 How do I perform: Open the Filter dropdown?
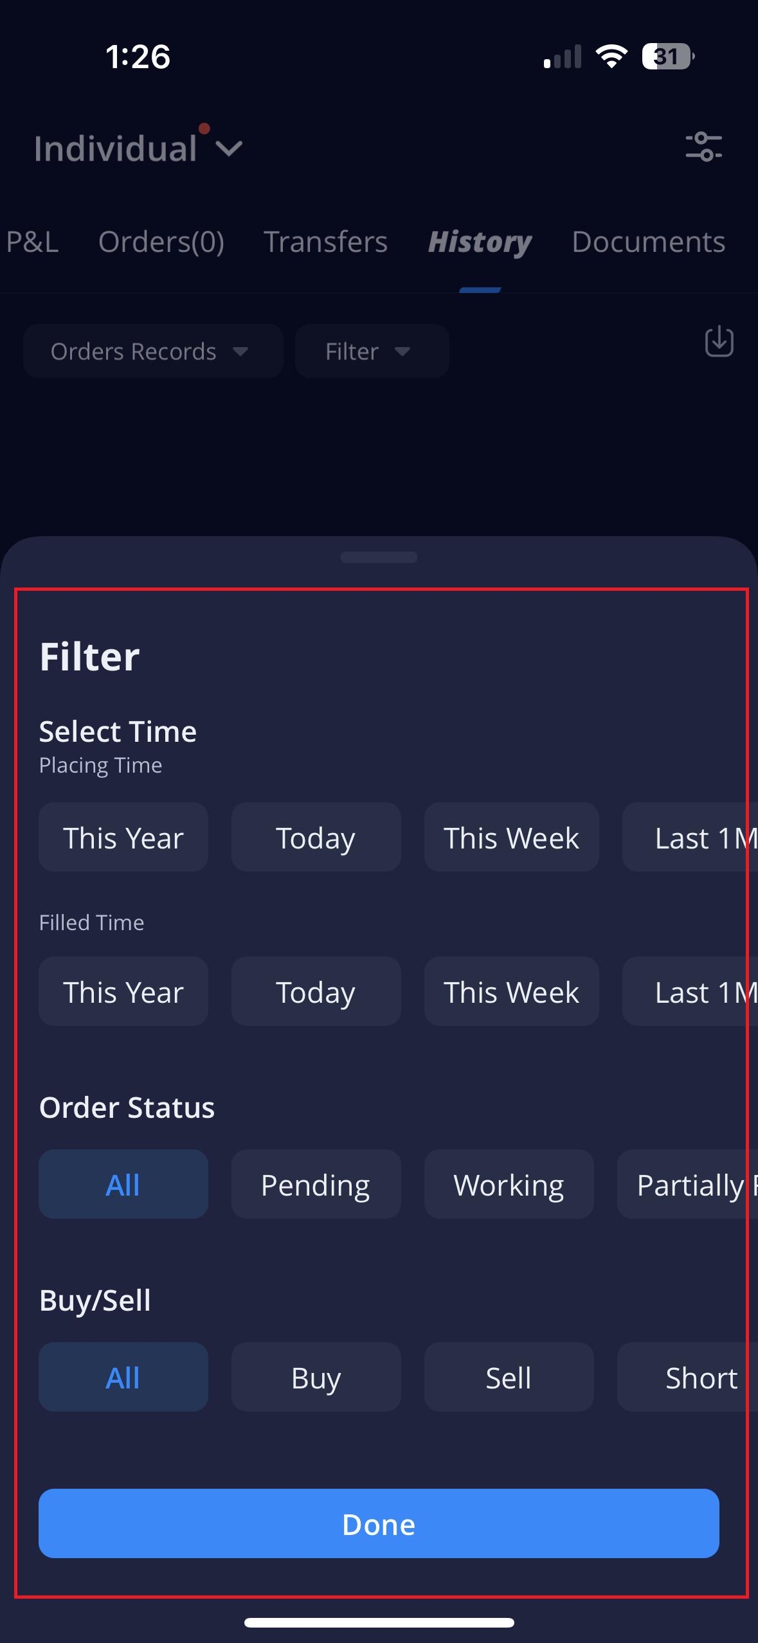371,351
